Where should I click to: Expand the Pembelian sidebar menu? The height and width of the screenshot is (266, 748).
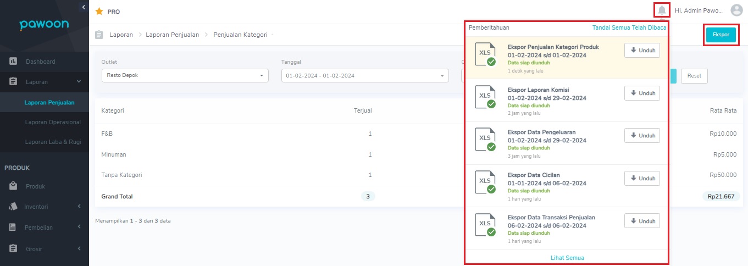click(79, 228)
